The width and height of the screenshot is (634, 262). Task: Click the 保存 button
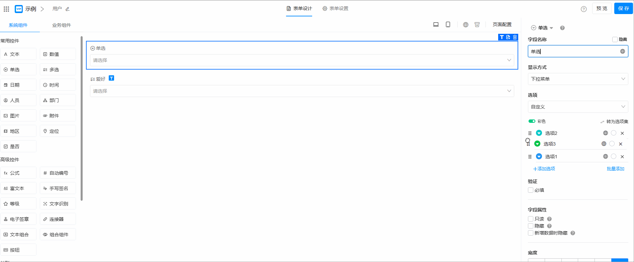pyautogui.click(x=623, y=8)
